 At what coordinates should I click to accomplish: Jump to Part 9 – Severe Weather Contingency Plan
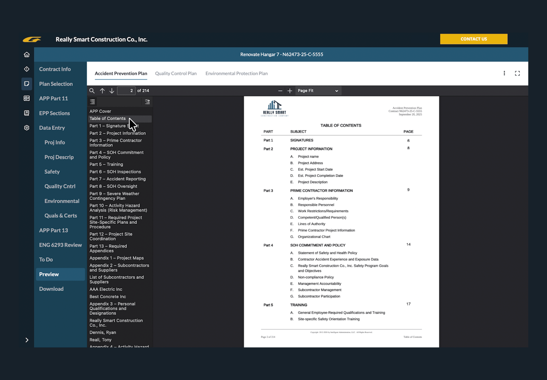coord(114,196)
